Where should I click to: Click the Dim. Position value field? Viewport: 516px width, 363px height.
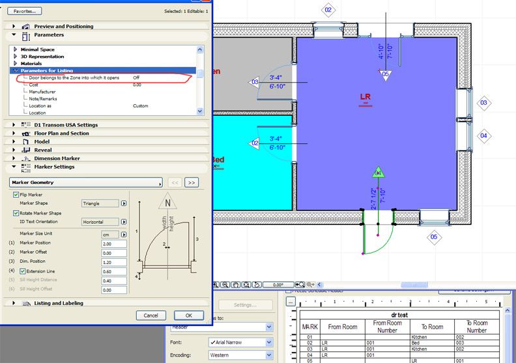pyautogui.click(x=114, y=262)
